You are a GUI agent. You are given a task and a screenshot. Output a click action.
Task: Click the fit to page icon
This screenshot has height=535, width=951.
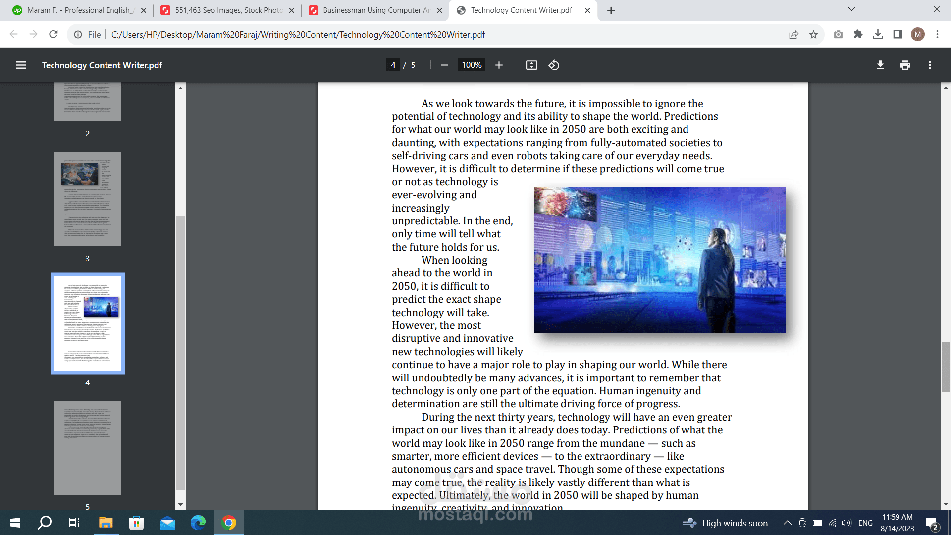[531, 65]
